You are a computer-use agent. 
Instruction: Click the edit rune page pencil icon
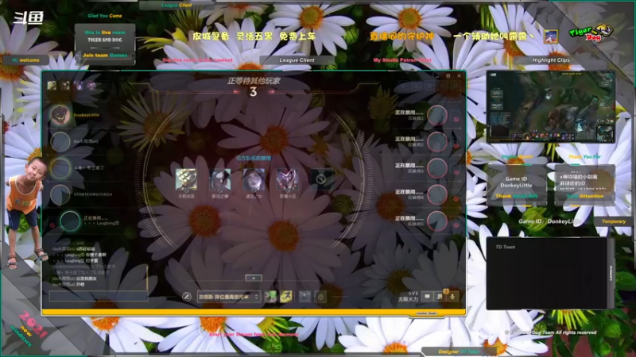click(187, 297)
